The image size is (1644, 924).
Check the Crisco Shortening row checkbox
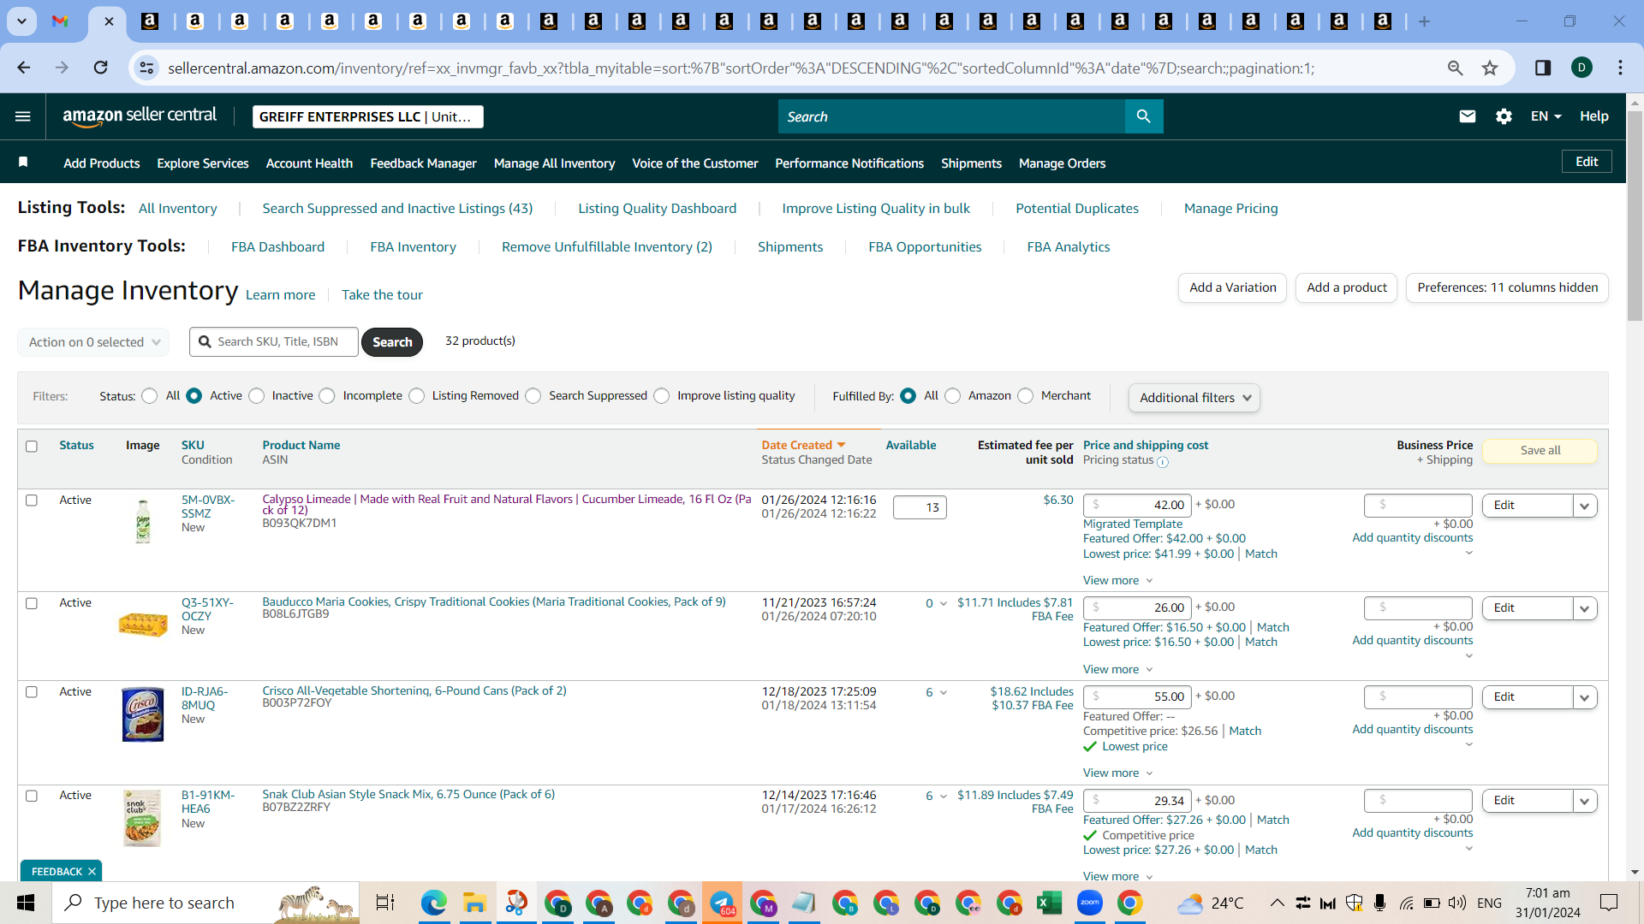coord(32,692)
